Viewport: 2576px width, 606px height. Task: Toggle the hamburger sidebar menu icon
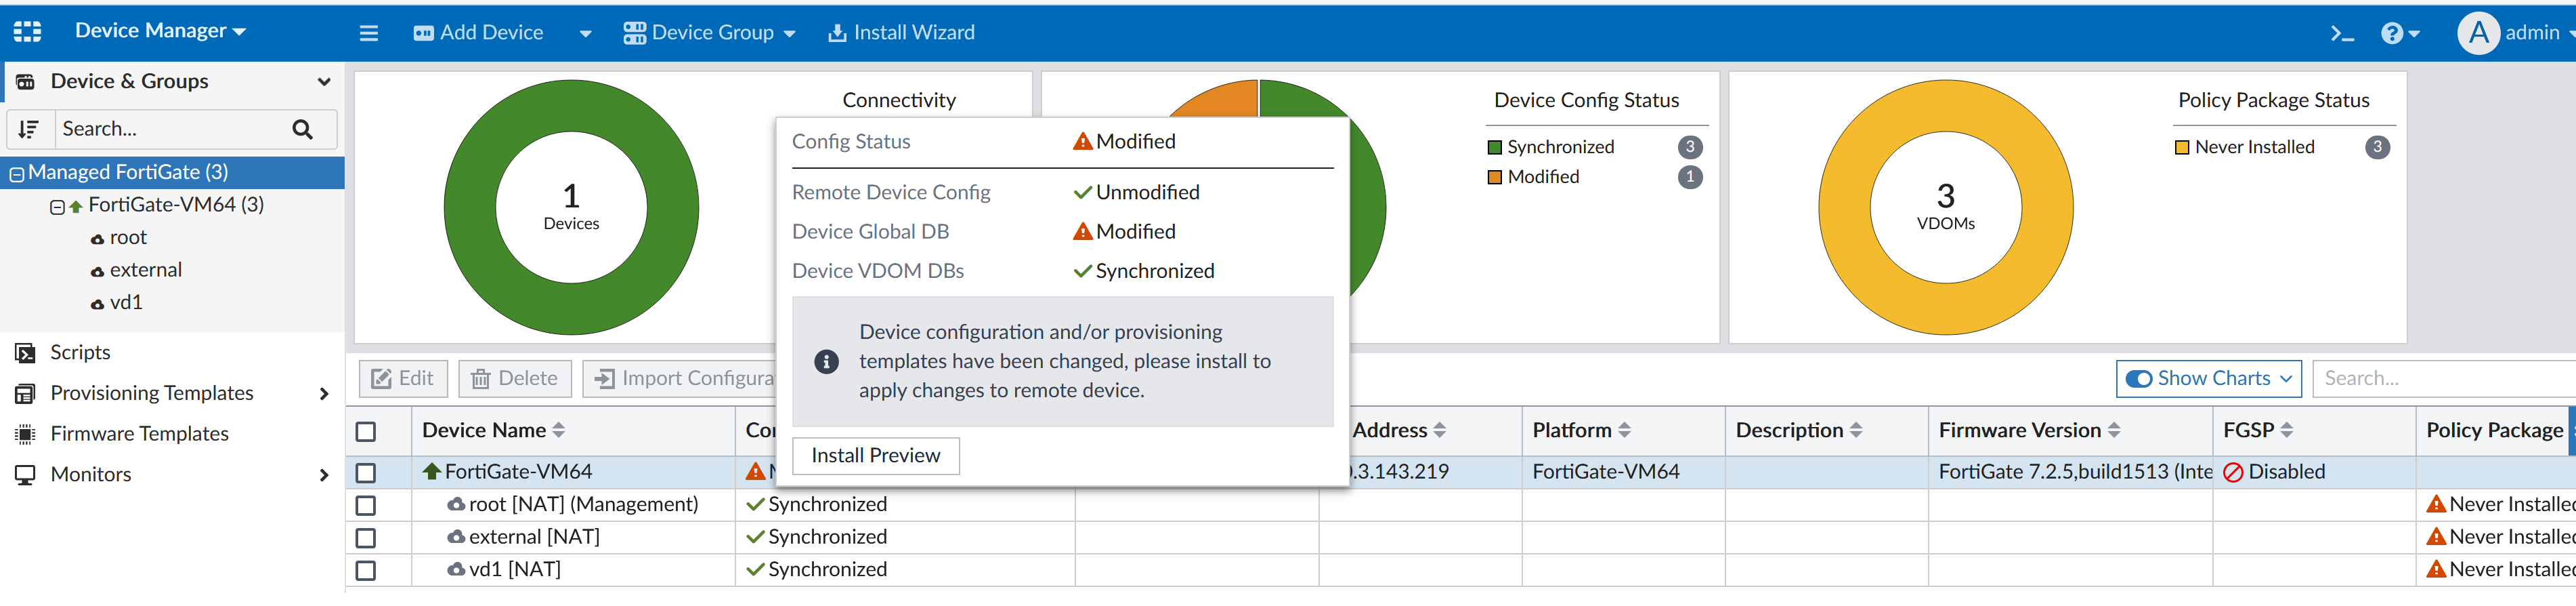tap(369, 33)
